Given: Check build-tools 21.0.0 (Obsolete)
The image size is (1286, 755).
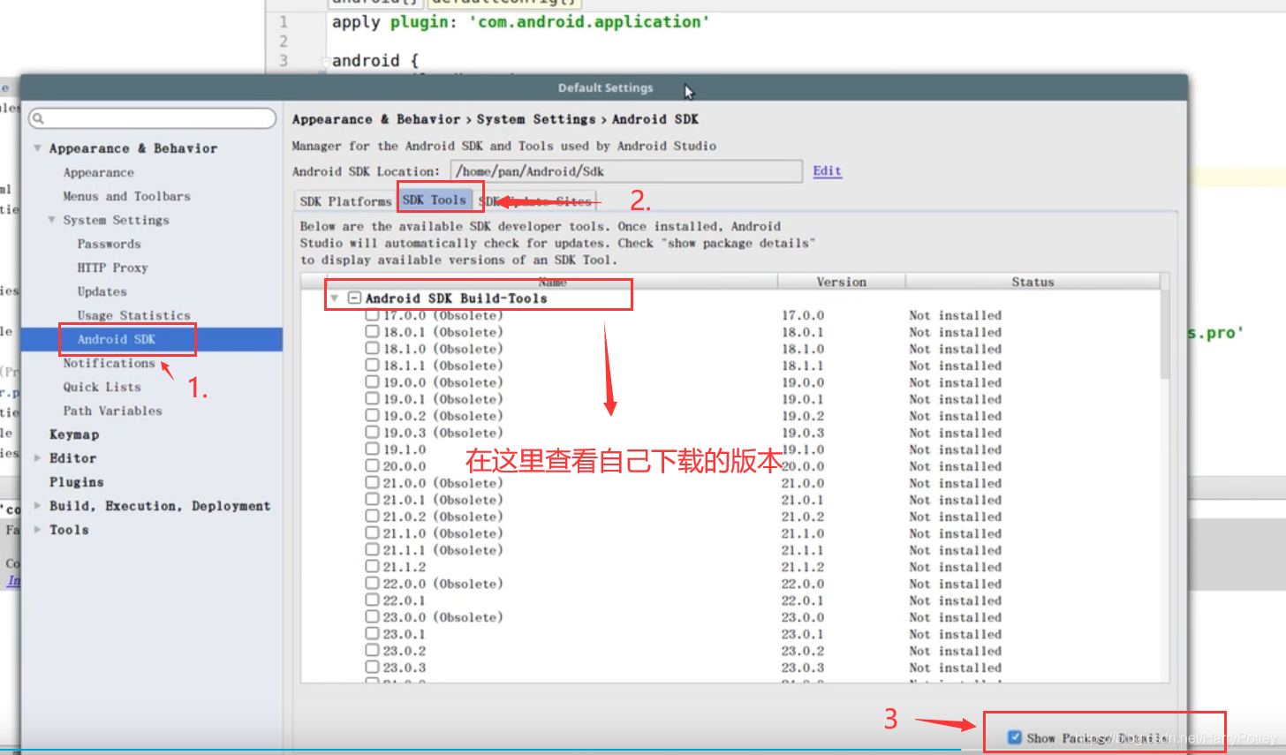Looking at the screenshot, I should pyautogui.click(x=372, y=483).
